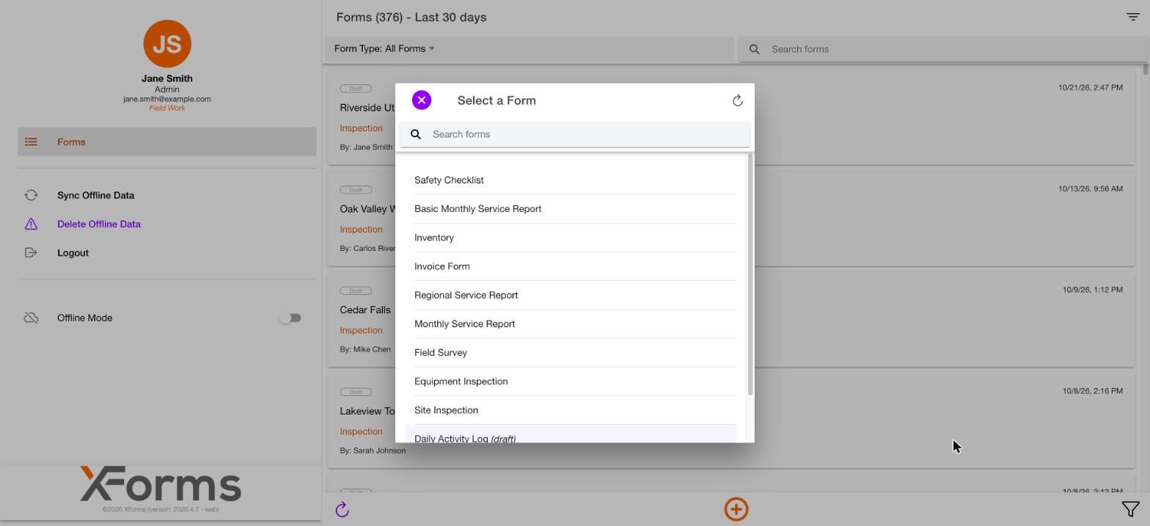Select Daily Activity Log draft
The height and width of the screenshot is (526, 1150).
(x=571, y=434)
